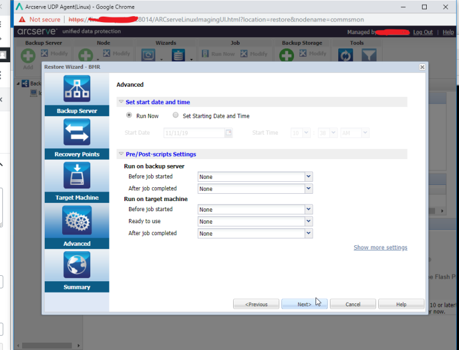
Task: Click the Help link in the header
Action: (x=448, y=32)
